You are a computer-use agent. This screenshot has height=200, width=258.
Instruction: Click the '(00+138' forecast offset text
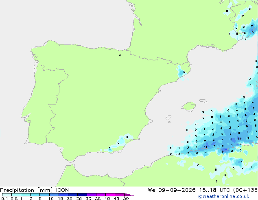[245, 190]
